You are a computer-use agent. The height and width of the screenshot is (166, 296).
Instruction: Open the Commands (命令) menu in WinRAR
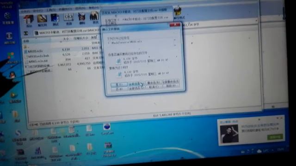(x=38, y=11)
